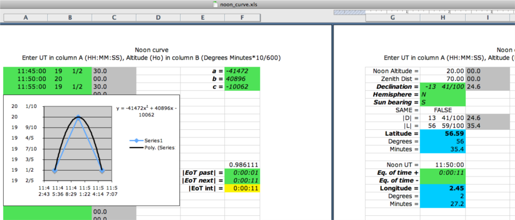
Task: Click column F header
Action: click(x=242, y=18)
